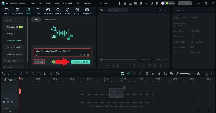Open the Filters library icon
216x113 pixels.
coord(67,11)
